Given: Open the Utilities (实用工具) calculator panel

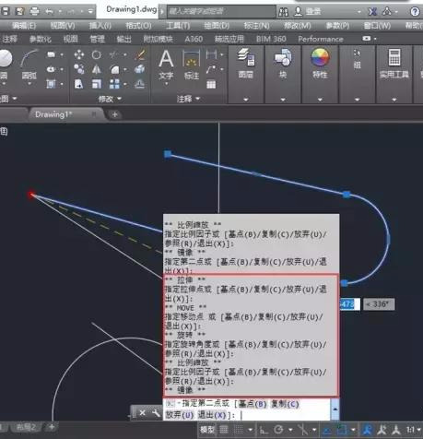Looking at the screenshot, I should click(394, 64).
